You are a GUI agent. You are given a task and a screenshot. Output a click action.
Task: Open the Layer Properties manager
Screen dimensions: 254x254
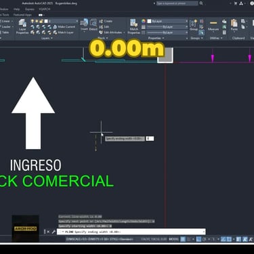(x=22, y=26)
